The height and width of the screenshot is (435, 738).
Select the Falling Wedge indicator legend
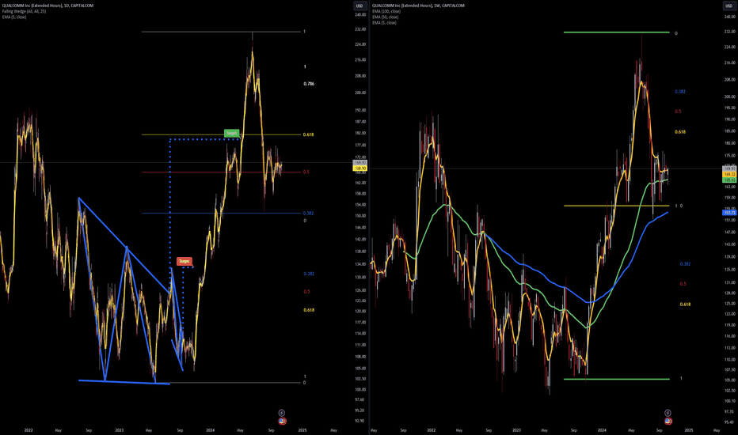(24, 11)
